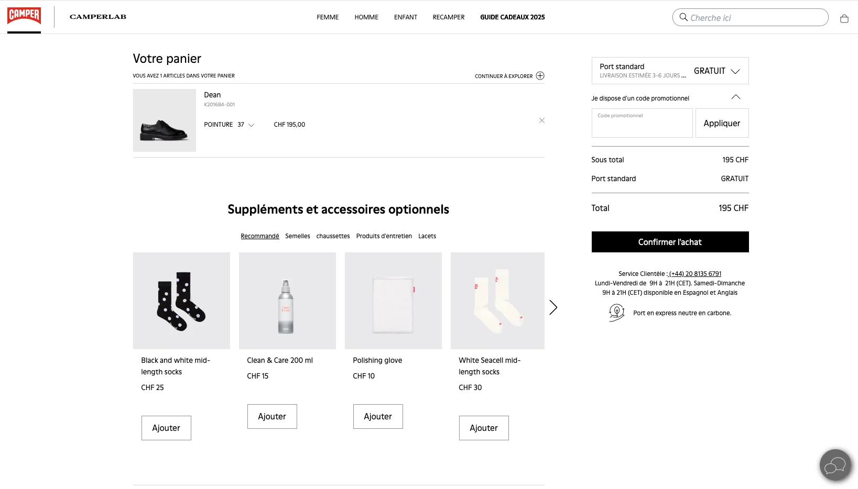This screenshot has height=489, width=858.
Task: Click Appliquer to apply promo code
Action: [x=722, y=123]
